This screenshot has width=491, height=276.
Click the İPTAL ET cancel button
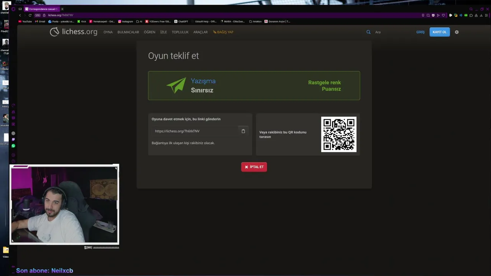point(254,167)
